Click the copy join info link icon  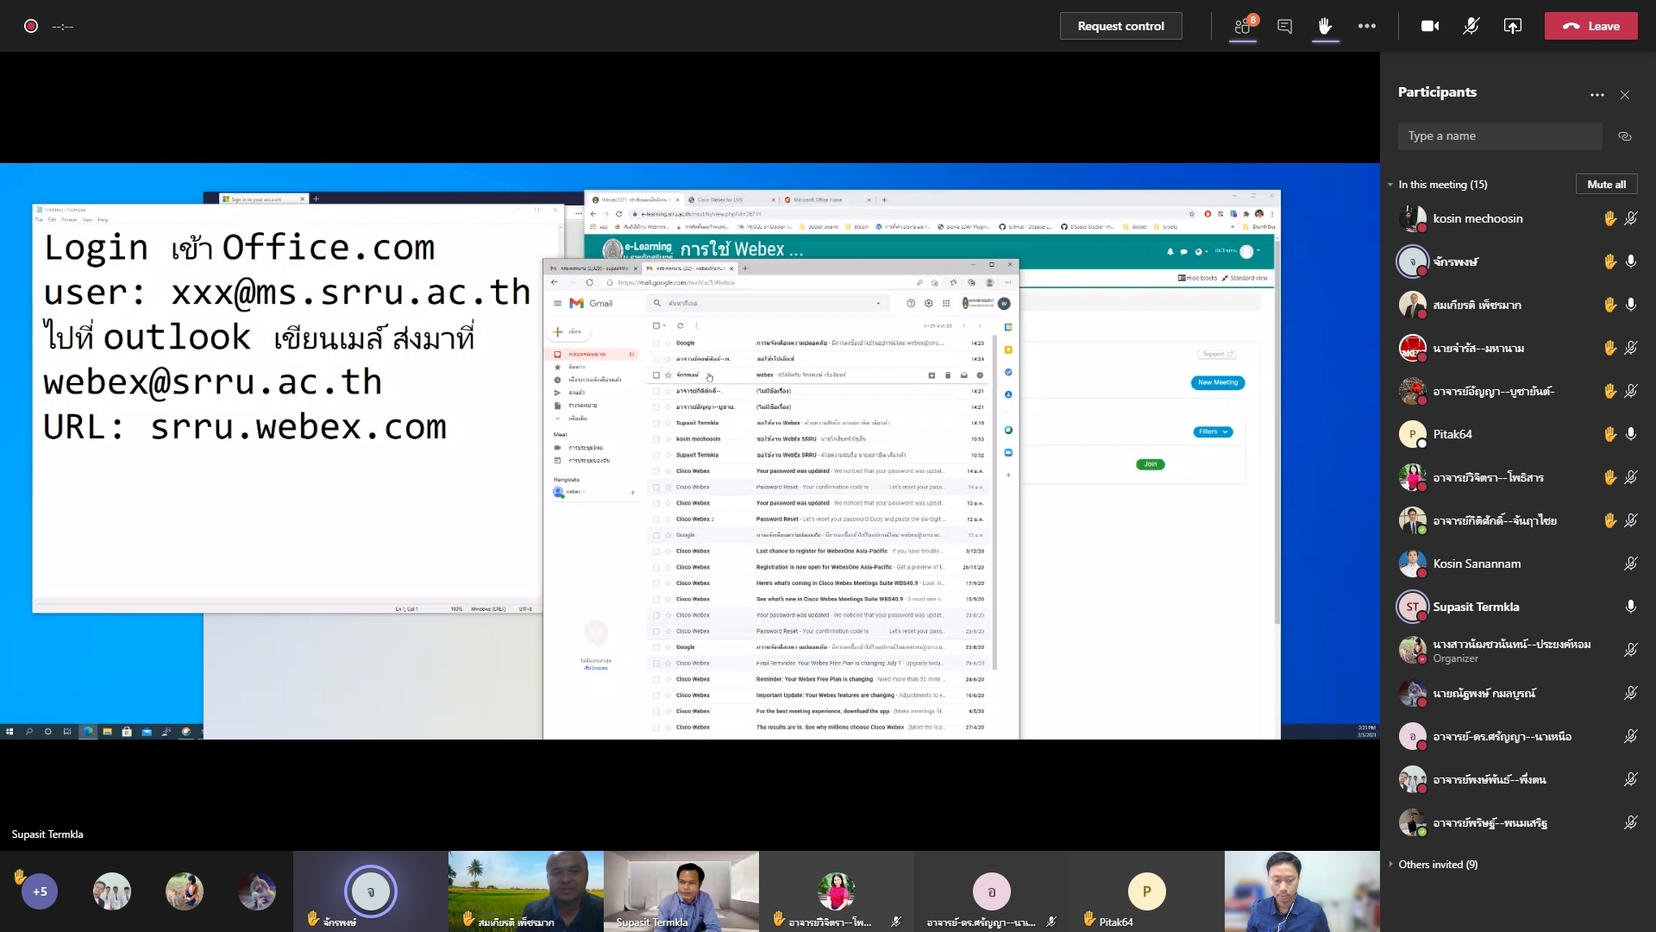pyautogui.click(x=1625, y=136)
